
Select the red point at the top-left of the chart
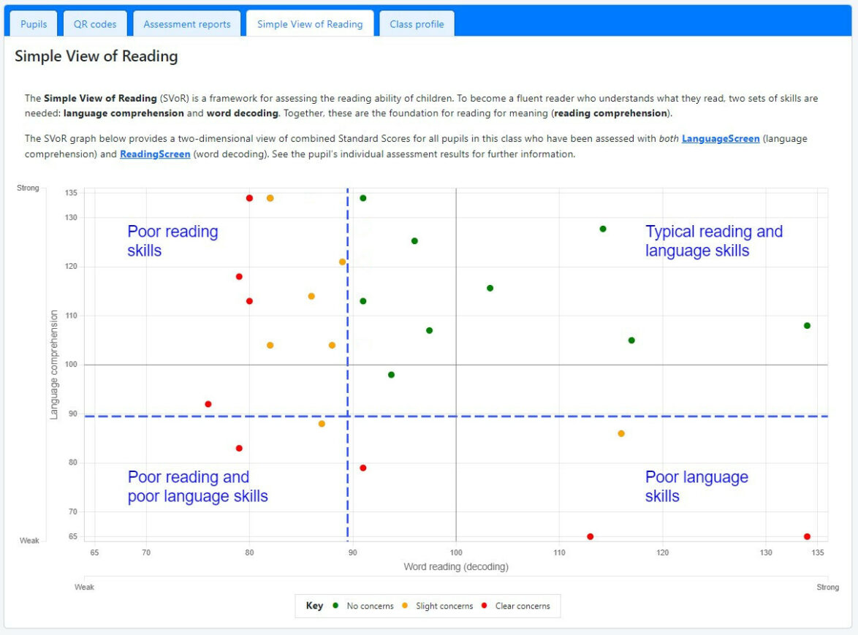tap(249, 198)
